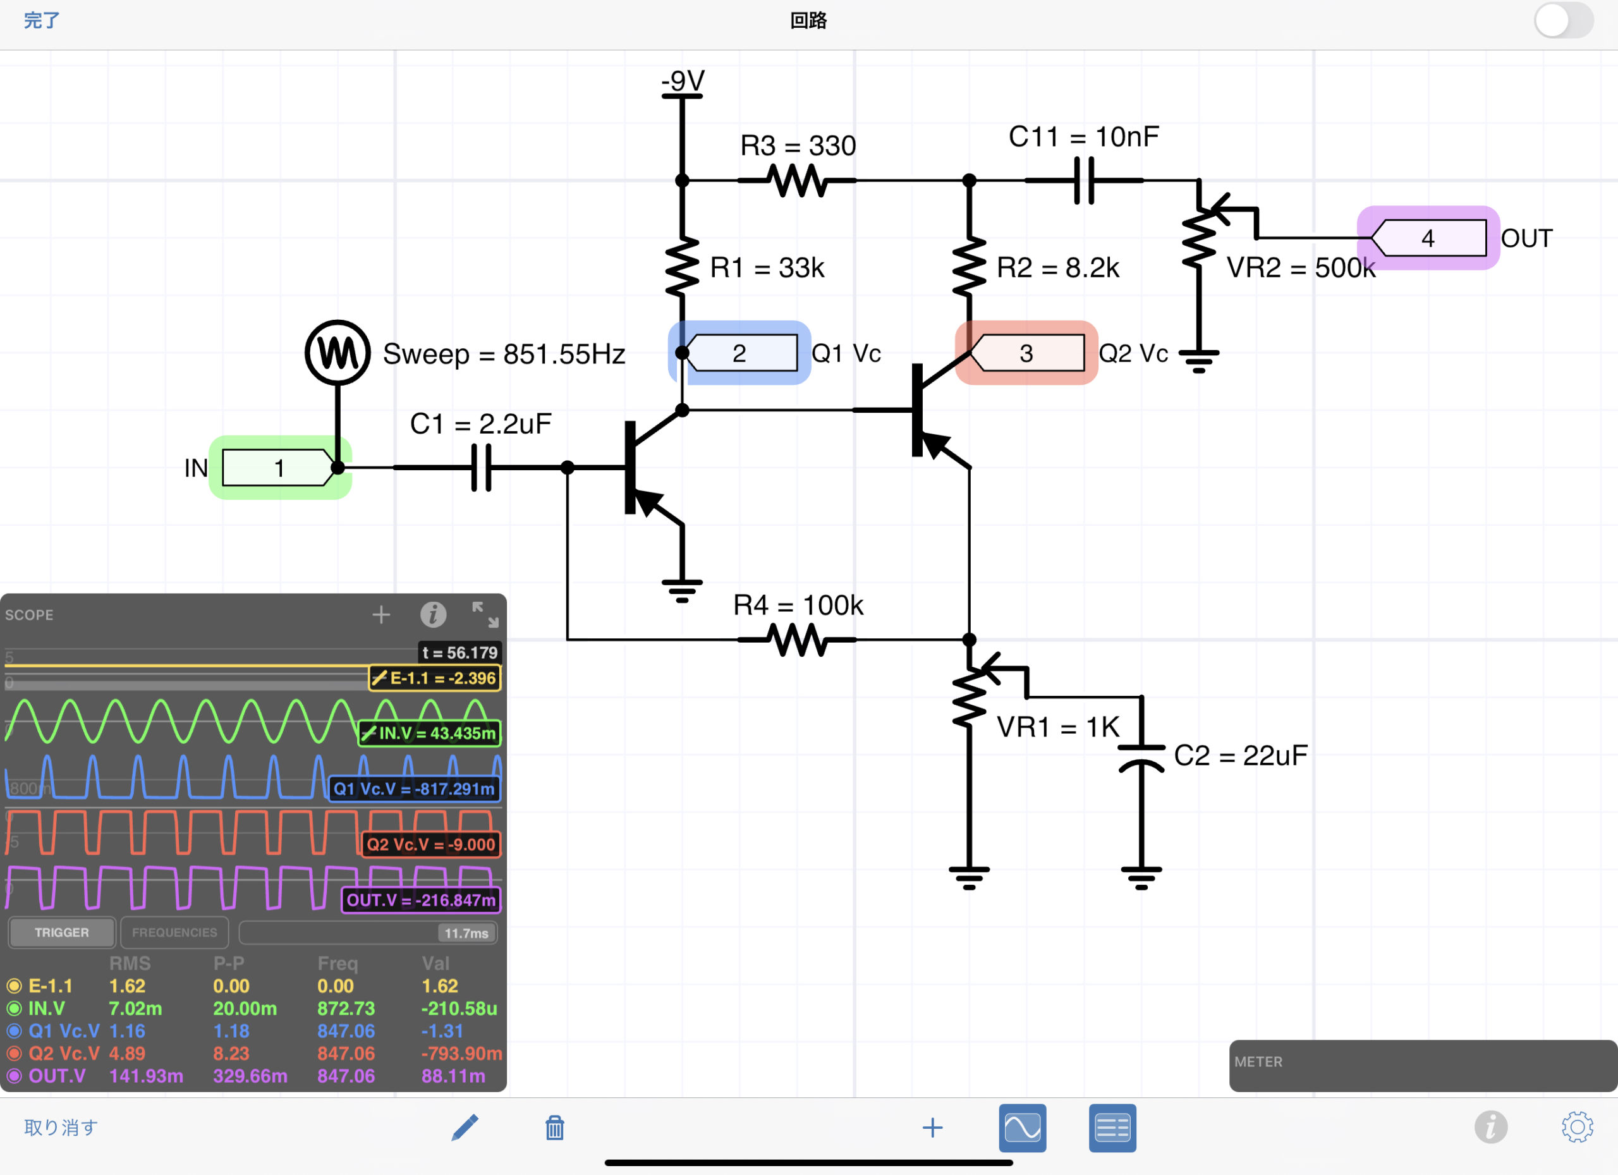Open the meter readings list view
Image resolution: width=1618 pixels, height=1175 pixels.
pyautogui.click(x=1112, y=1128)
